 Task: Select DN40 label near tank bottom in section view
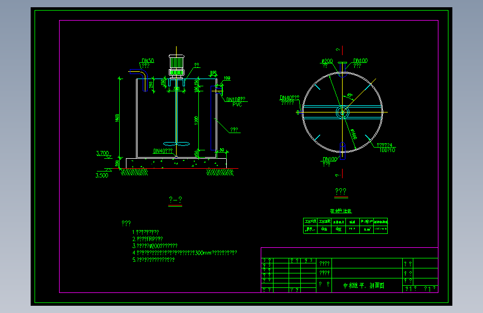(163, 151)
